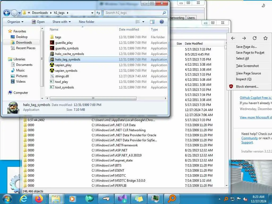The image size is (272, 204).
Task: Open Windows Media Player from taskbar
Action: [x=72, y=199]
